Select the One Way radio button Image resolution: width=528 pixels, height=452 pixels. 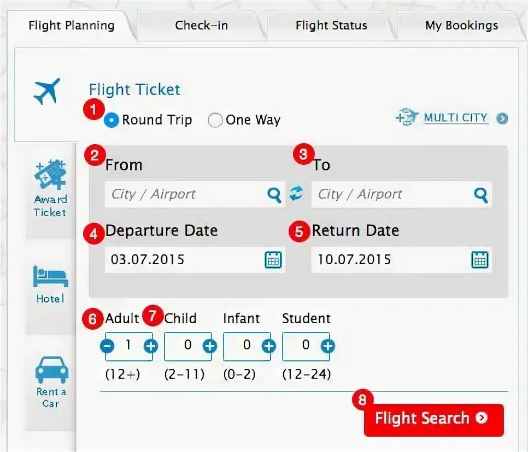[x=215, y=120]
